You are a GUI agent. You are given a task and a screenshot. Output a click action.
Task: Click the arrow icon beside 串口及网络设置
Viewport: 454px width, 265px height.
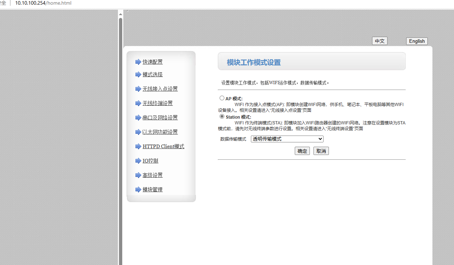tap(138, 118)
